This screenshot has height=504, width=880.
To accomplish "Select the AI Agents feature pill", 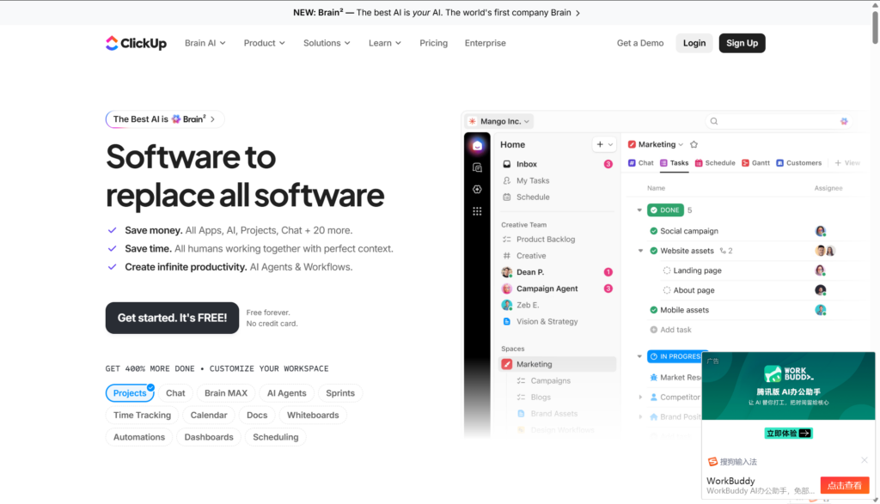I will point(287,393).
